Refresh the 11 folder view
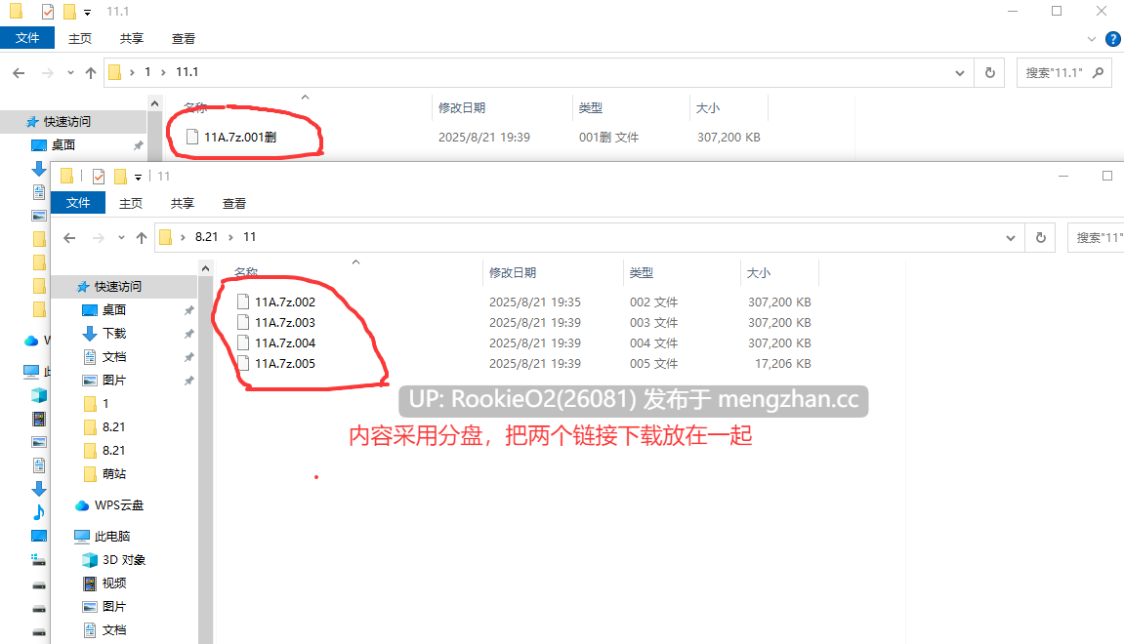 [1041, 237]
